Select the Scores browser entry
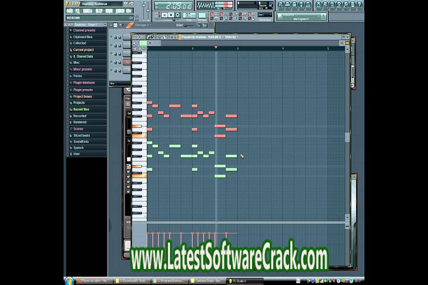The image size is (428, 285). (87, 129)
